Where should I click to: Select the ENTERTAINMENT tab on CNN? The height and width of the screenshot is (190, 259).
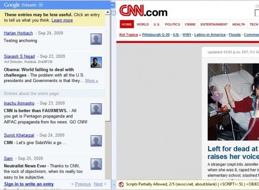click(x=214, y=24)
